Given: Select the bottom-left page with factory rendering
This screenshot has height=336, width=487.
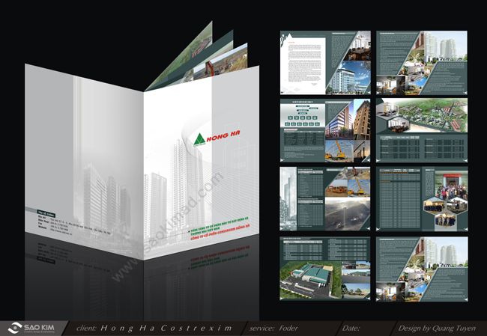Looking at the screenshot, I should (x=325, y=268).
